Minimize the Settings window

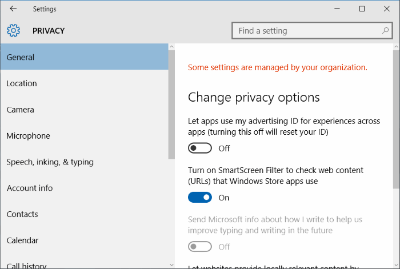[337, 9]
